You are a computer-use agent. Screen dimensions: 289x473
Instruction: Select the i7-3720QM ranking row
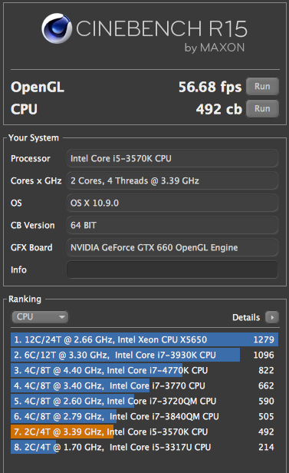click(x=144, y=401)
